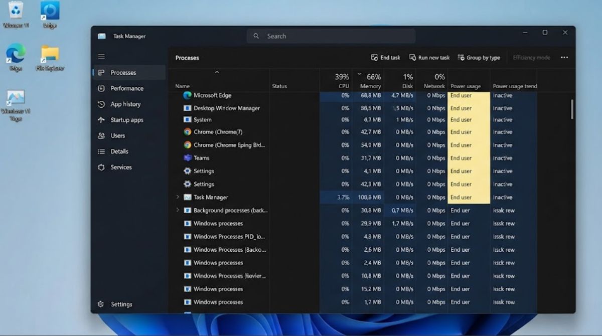Viewport: 602px width, 336px height.
Task: Sort by the CPU column header
Action: coord(342,81)
